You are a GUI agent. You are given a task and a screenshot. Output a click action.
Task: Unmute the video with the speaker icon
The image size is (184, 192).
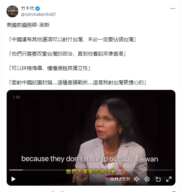click(136, 179)
